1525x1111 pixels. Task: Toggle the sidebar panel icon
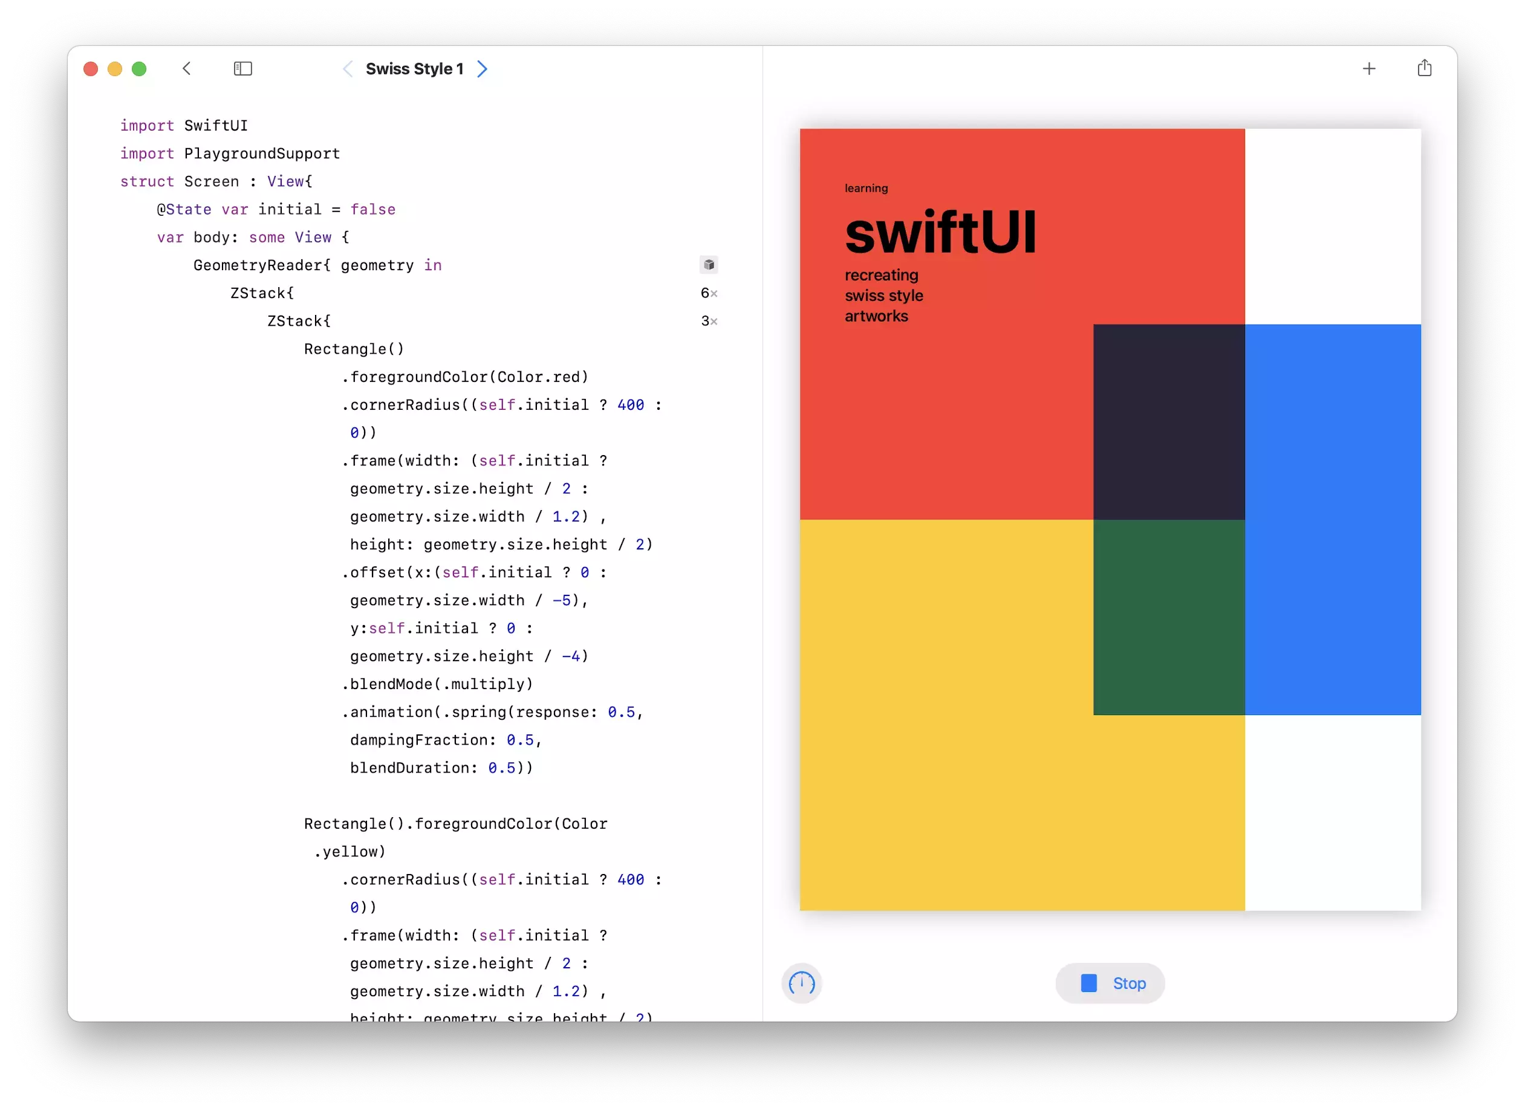(x=243, y=68)
